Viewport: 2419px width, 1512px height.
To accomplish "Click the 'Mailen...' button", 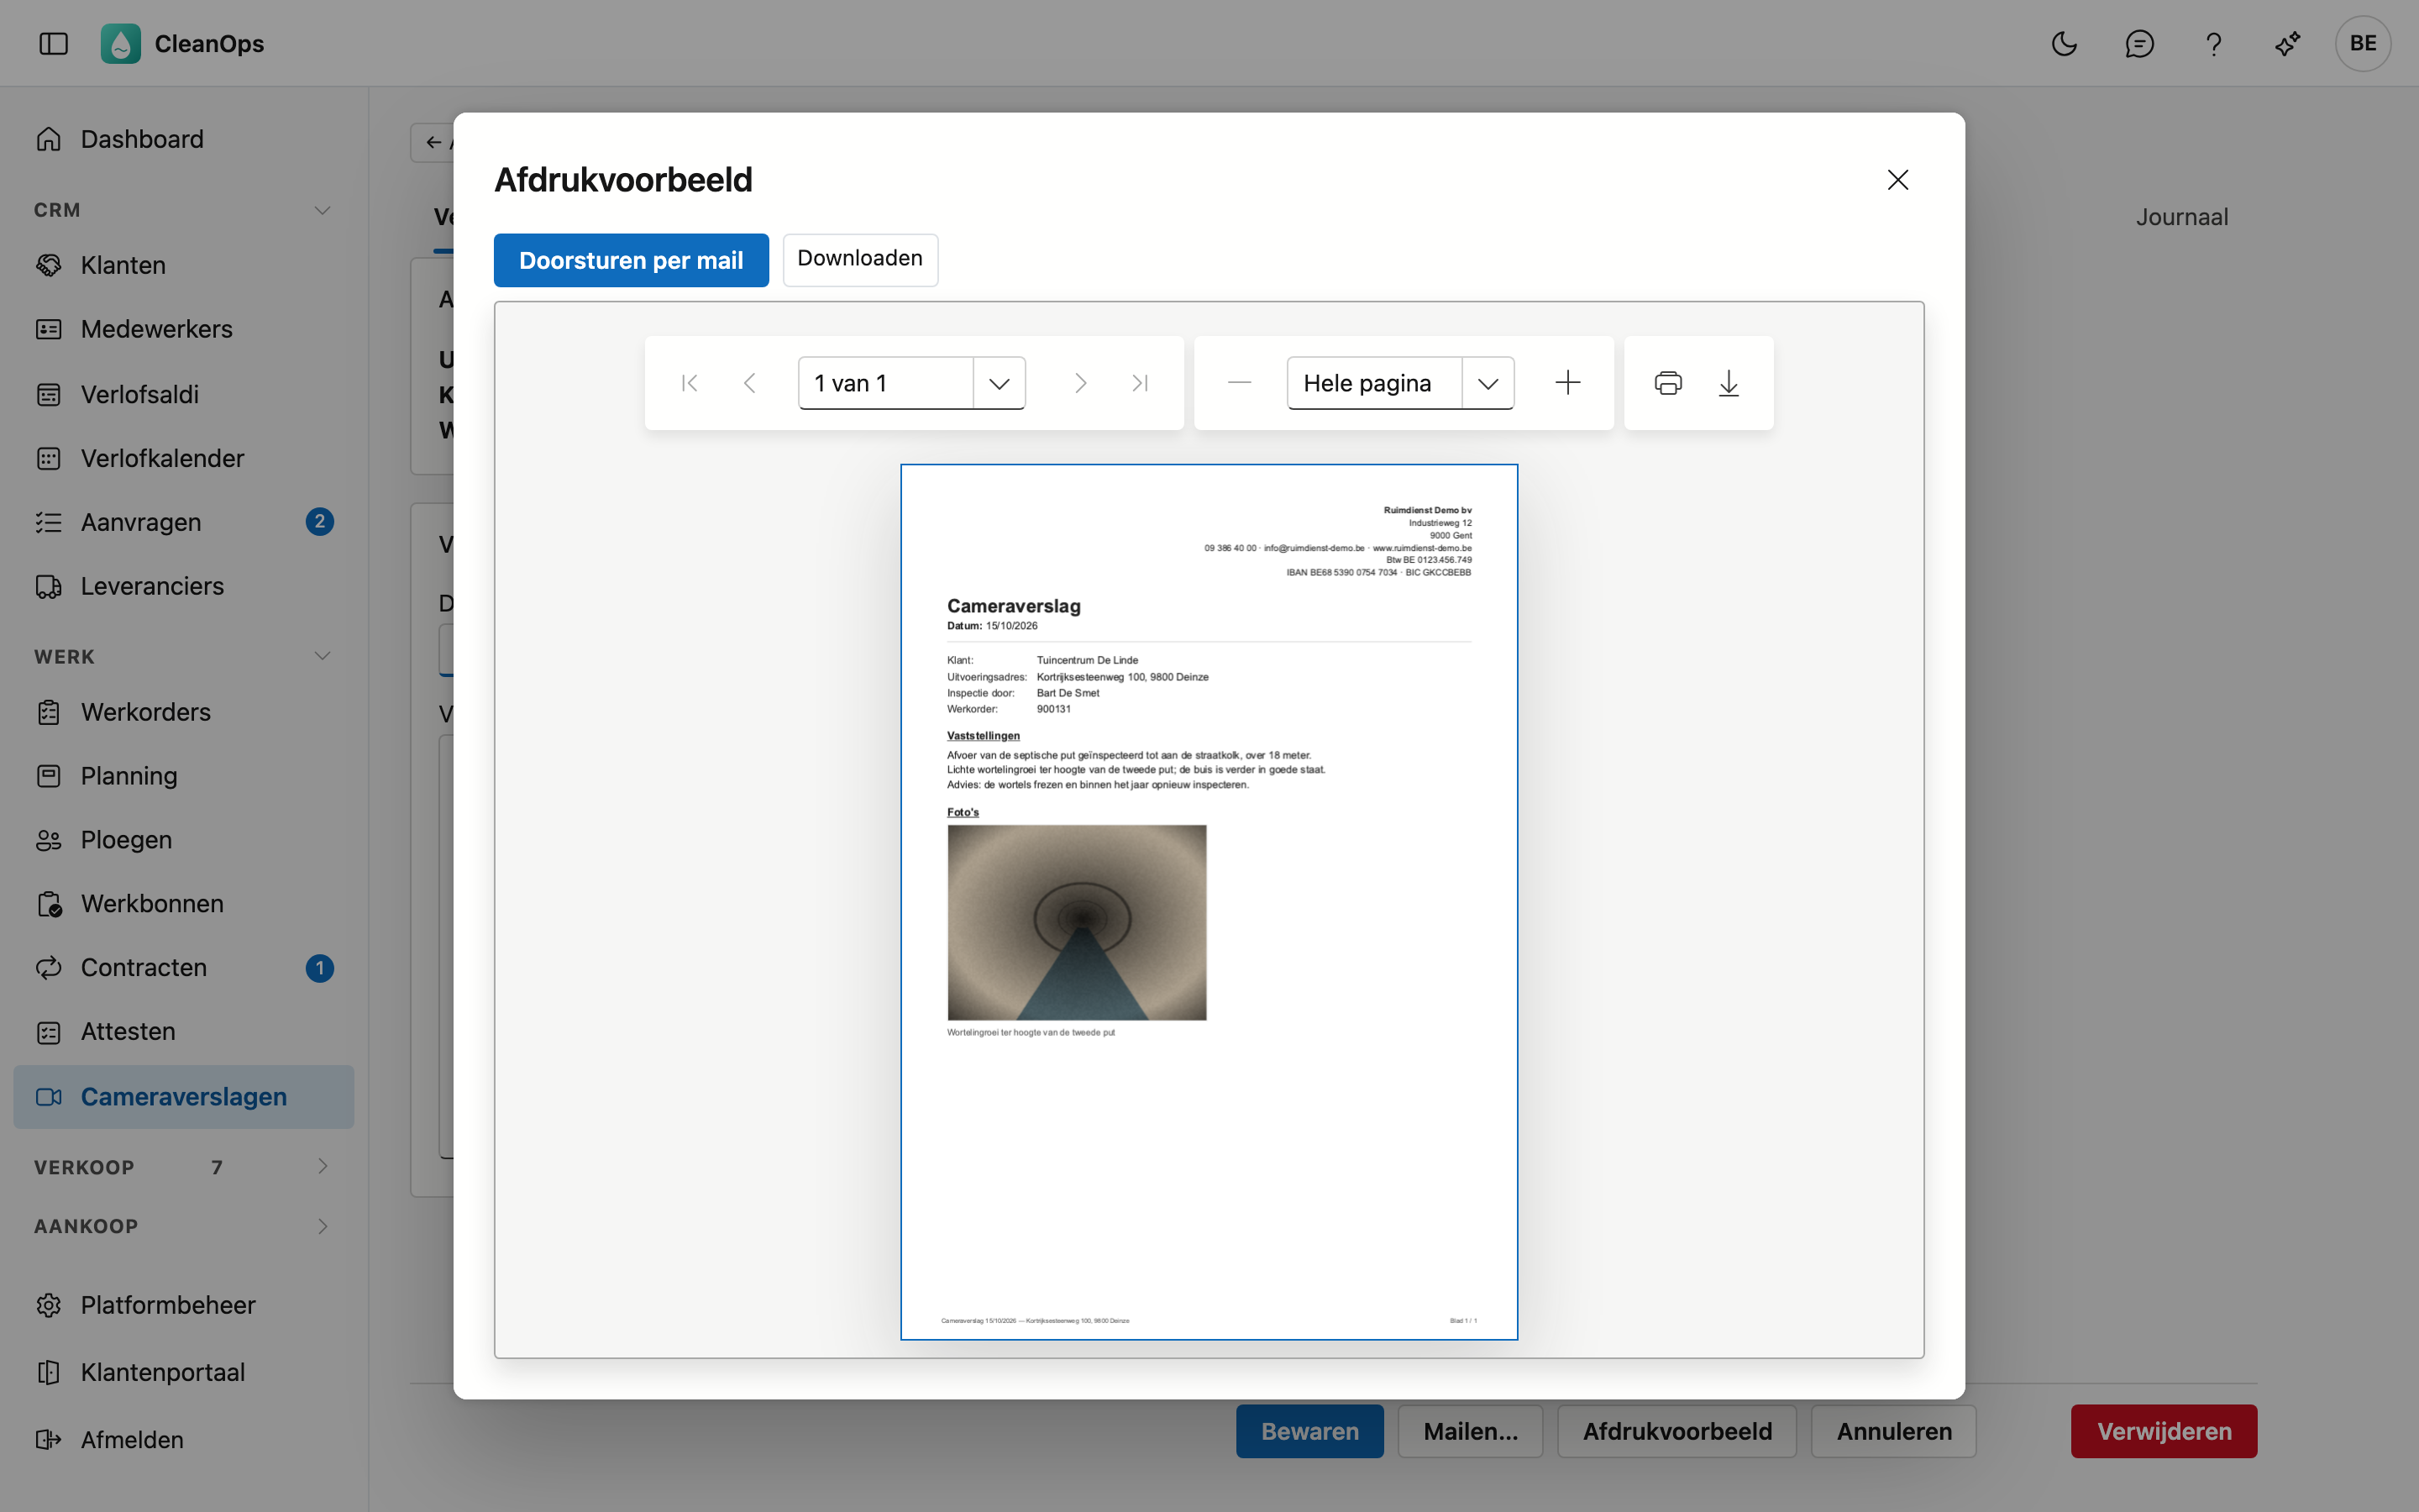I will pos(1471,1431).
